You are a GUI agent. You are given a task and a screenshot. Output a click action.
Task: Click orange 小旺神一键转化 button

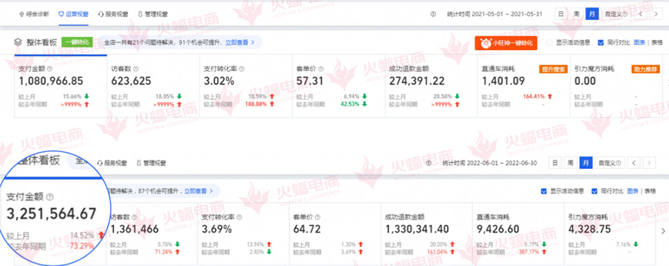(x=505, y=42)
